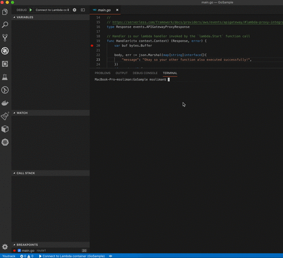The height and width of the screenshot is (258, 283).
Task: Open the Explorer view in activity bar
Action: tap(5, 12)
